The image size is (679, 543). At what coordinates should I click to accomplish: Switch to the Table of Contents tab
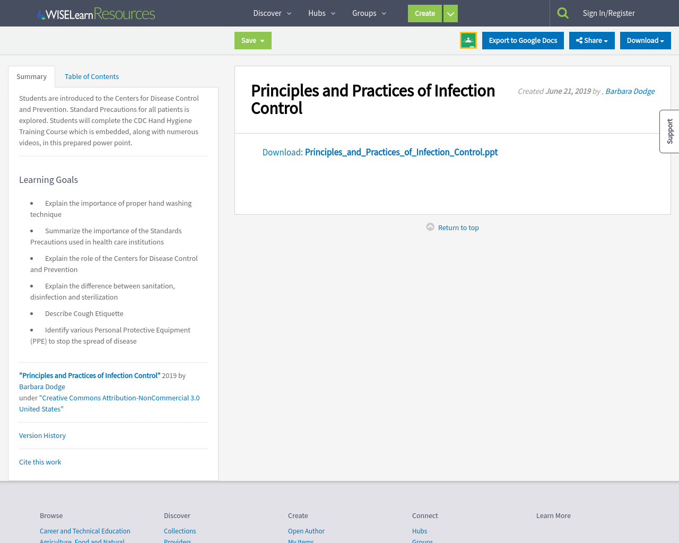click(91, 76)
